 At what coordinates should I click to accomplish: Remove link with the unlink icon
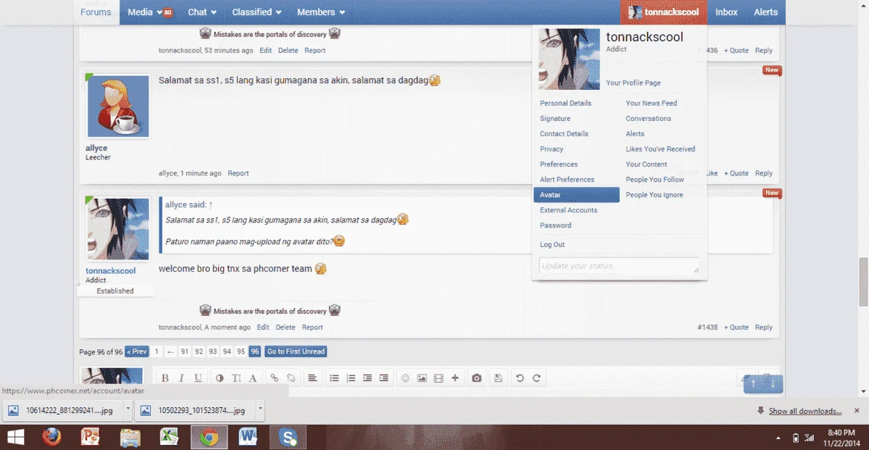tap(291, 378)
